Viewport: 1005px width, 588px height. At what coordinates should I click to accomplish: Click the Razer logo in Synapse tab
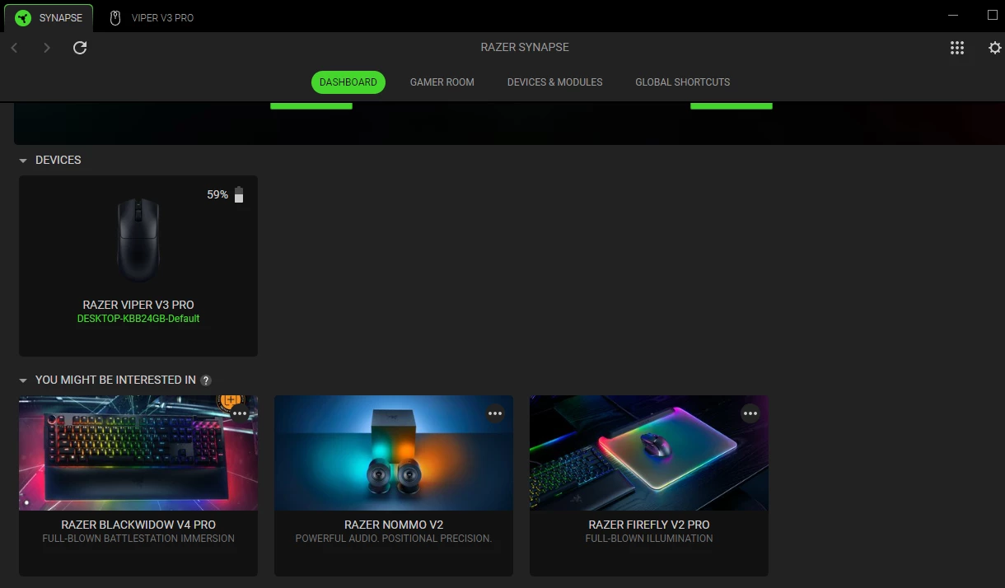[x=23, y=17]
